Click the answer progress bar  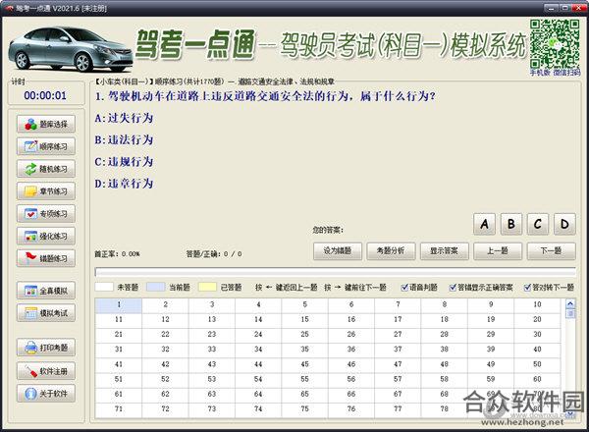[335, 272]
